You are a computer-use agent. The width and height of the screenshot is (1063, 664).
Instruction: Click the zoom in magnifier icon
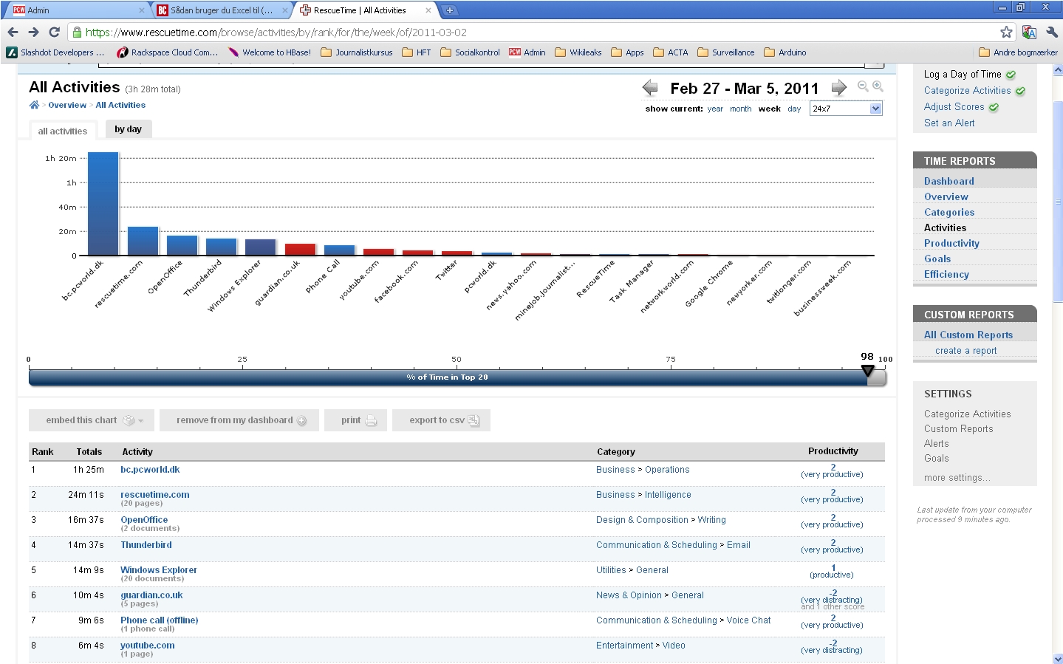point(878,86)
